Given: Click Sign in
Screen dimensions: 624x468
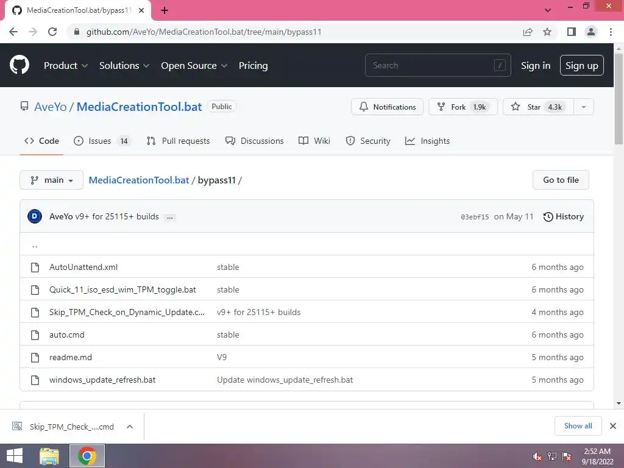Looking at the screenshot, I should 536,65.
